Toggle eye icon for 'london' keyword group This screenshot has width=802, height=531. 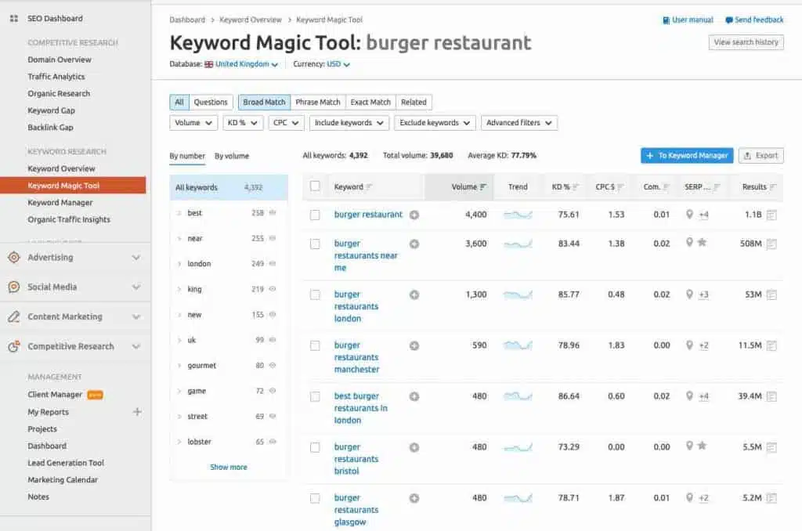point(273,263)
